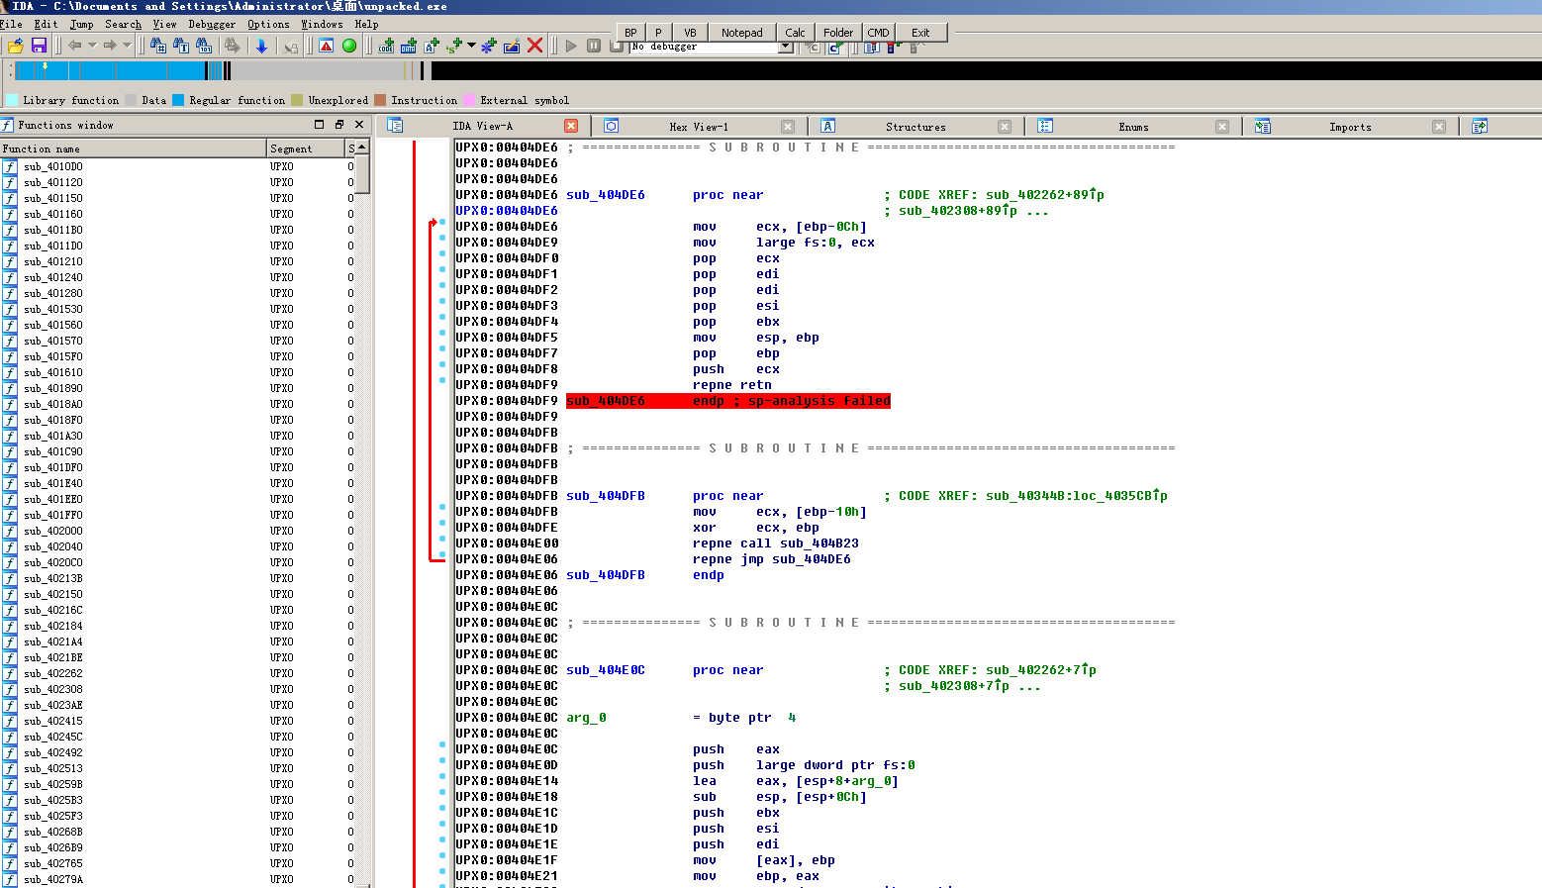1542x888 pixels.
Task: Click the Exit button
Action: point(920,33)
